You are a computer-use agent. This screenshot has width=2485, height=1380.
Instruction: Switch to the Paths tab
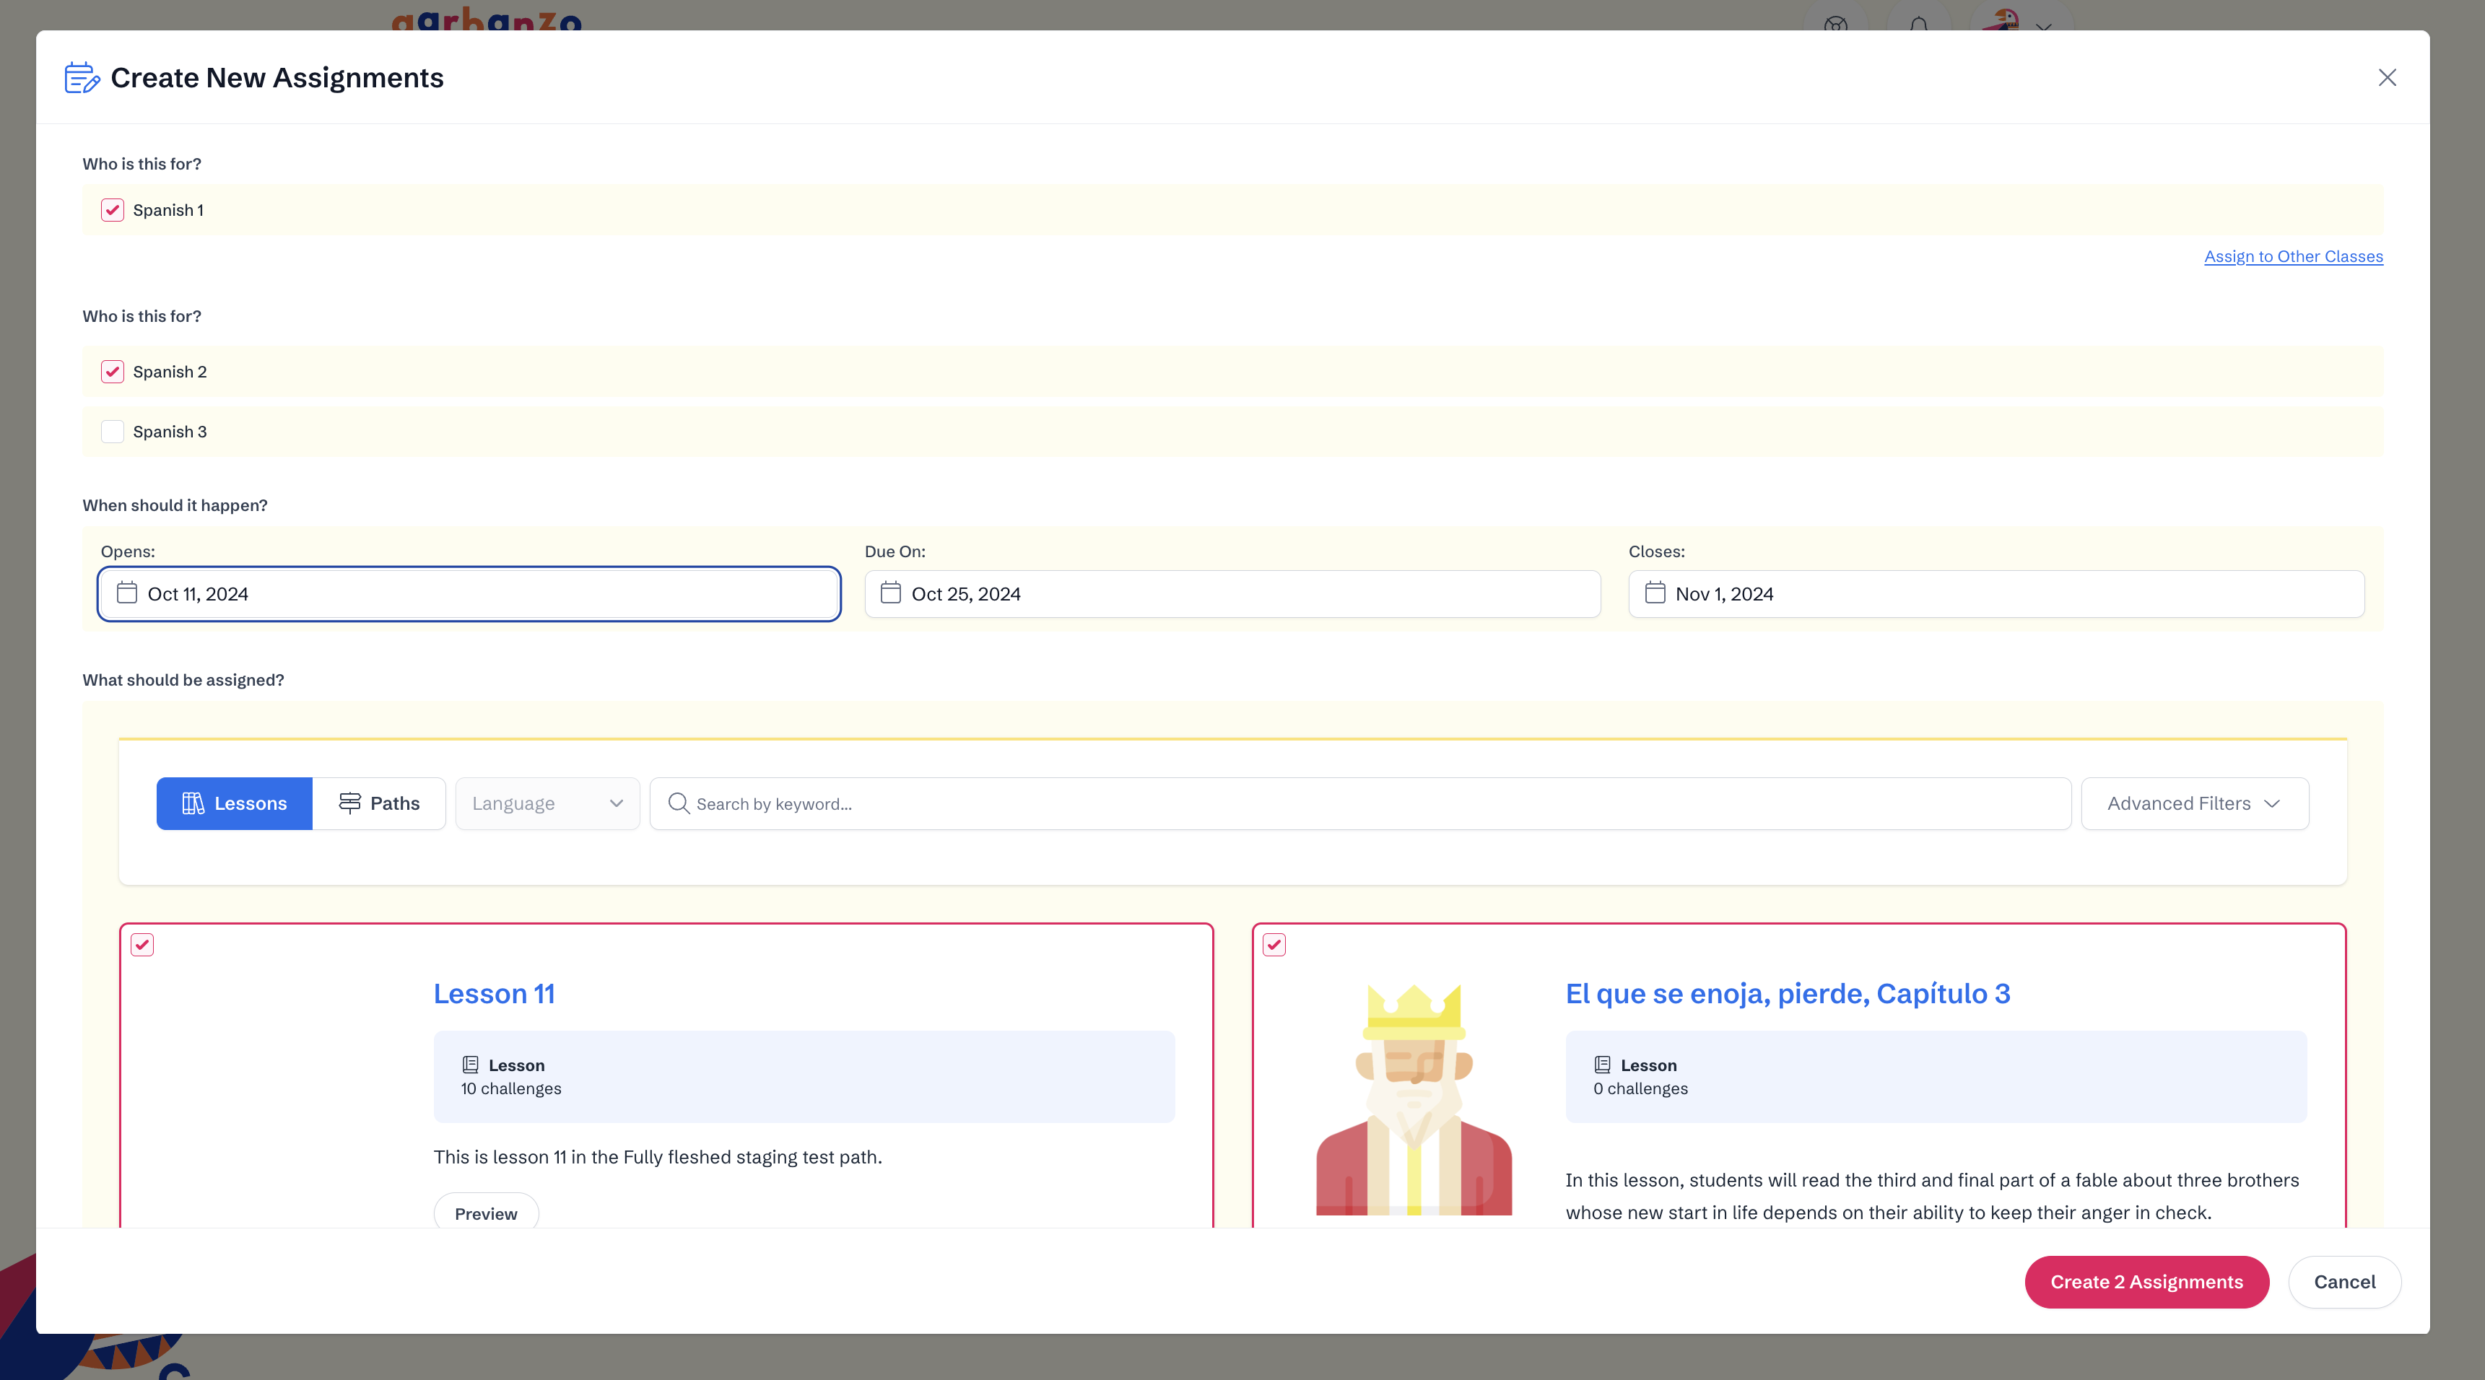pyautogui.click(x=379, y=803)
